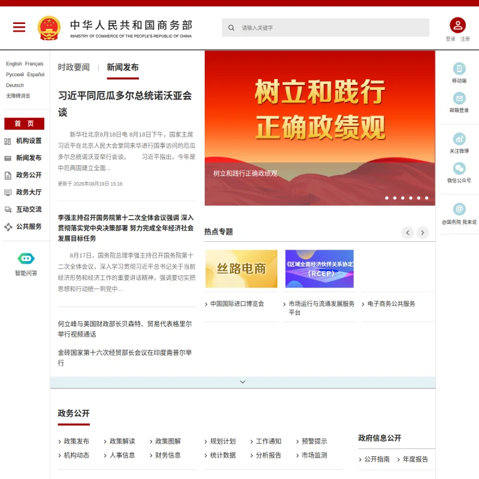
Task: Open headline 习近平同厄瓜多尔总统诺沃亚会谈
Action: pos(125,104)
